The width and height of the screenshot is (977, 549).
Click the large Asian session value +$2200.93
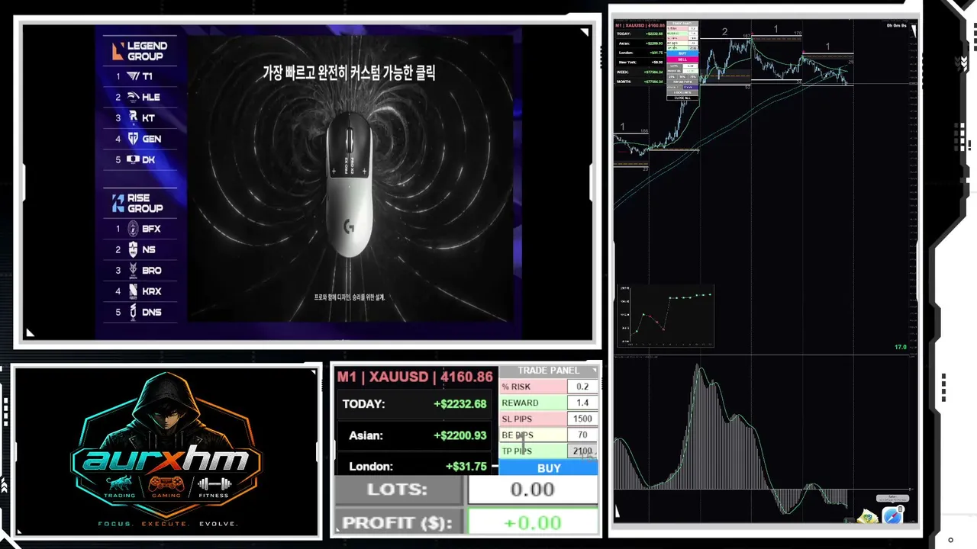pyautogui.click(x=459, y=435)
